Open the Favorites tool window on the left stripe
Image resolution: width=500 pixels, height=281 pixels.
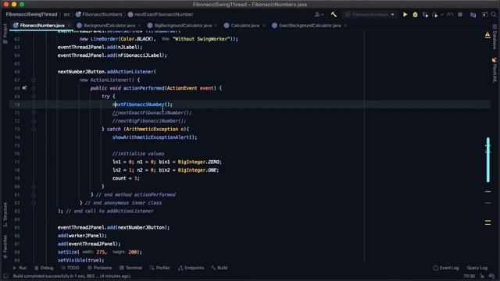point(5,247)
